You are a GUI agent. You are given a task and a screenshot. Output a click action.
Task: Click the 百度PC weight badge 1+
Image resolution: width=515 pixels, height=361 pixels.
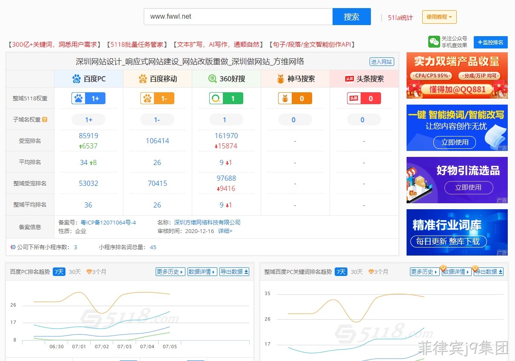(88, 98)
